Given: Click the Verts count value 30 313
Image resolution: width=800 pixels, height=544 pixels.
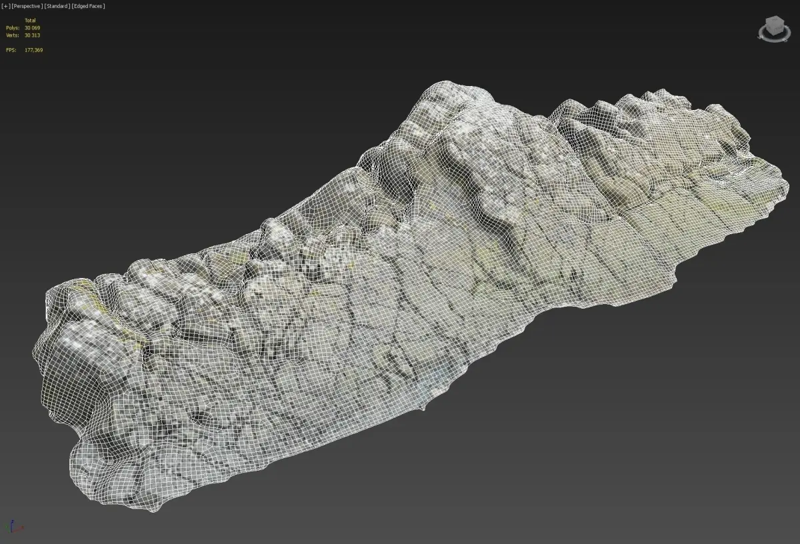Looking at the screenshot, I should click(x=32, y=35).
